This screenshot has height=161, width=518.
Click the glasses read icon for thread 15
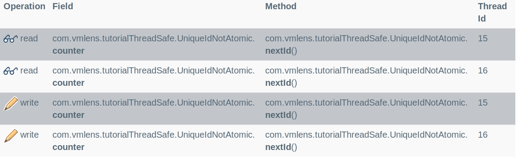tap(11, 39)
